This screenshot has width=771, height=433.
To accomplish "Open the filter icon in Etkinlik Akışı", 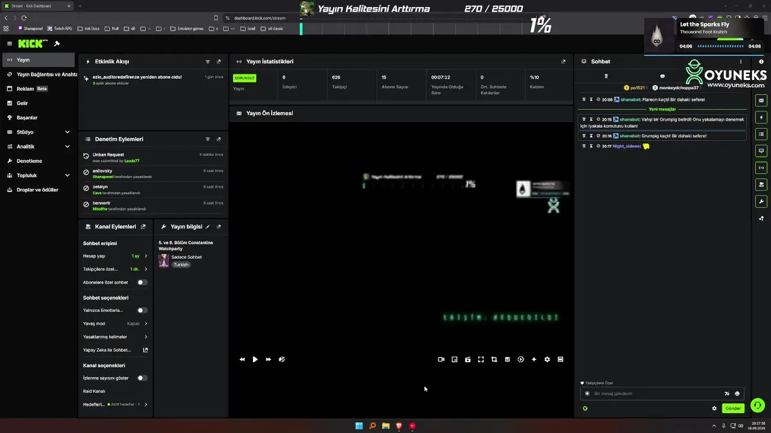I will (208, 61).
